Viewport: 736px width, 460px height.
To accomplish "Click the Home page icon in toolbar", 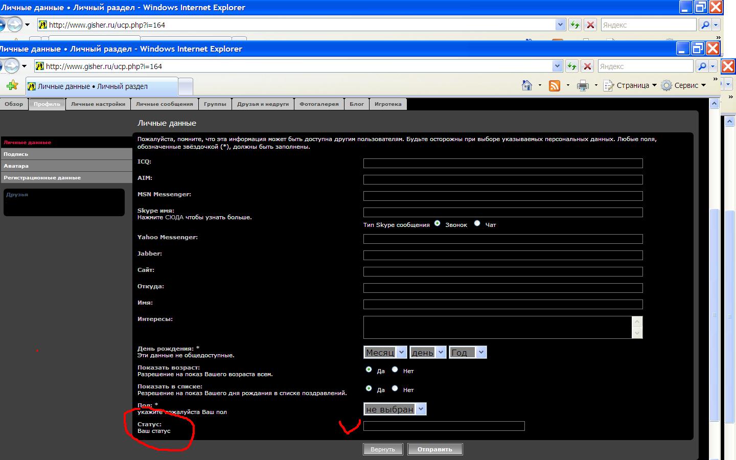I will pyautogui.click(x=527, y=86).
